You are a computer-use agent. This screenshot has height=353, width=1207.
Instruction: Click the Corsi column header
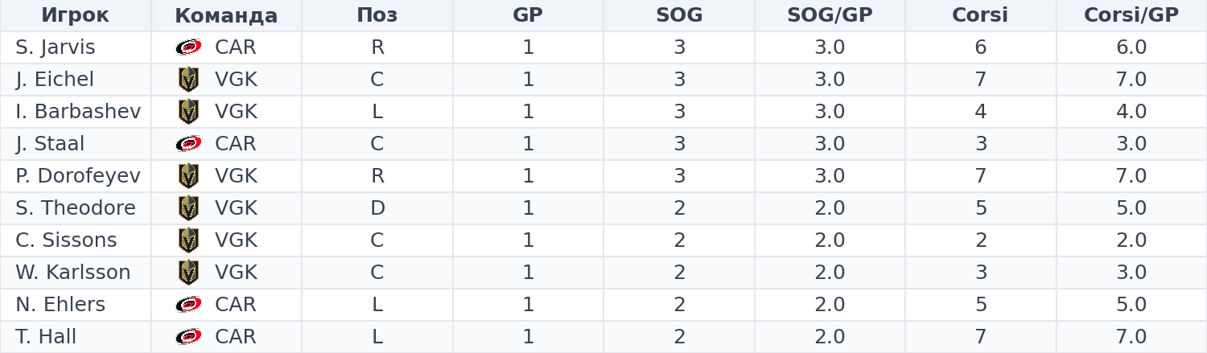click(980, 15)
